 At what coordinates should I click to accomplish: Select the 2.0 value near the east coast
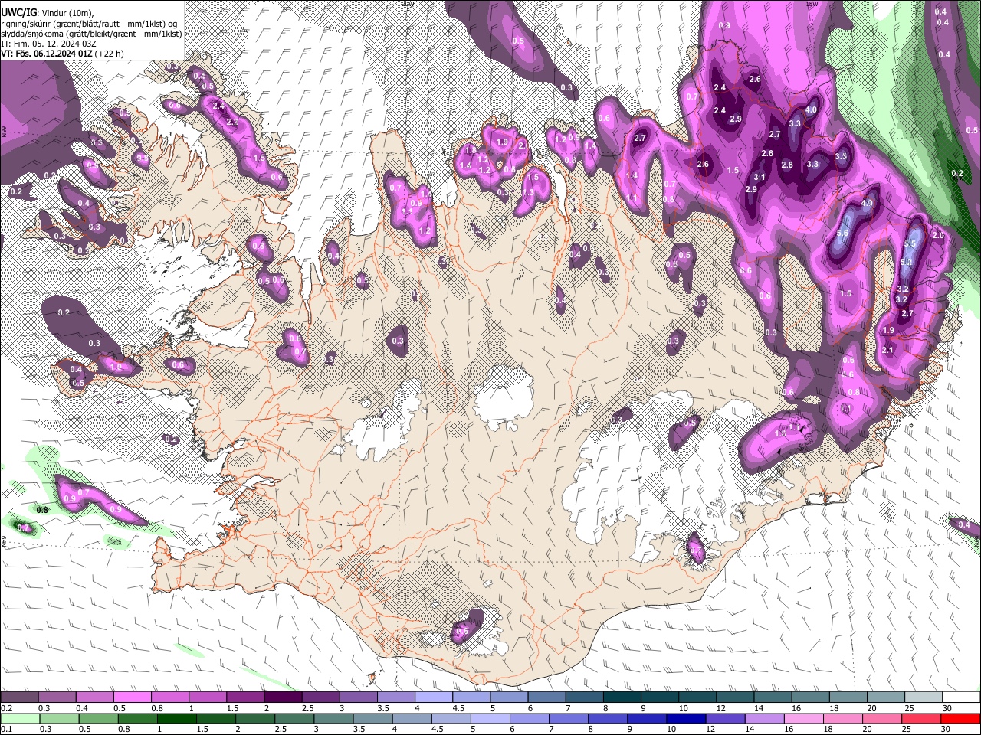coord(939,236)
